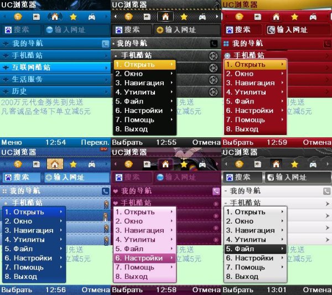Click the star icon on the red 12:59 screen
332x295 pixels.
pos(294,17)
